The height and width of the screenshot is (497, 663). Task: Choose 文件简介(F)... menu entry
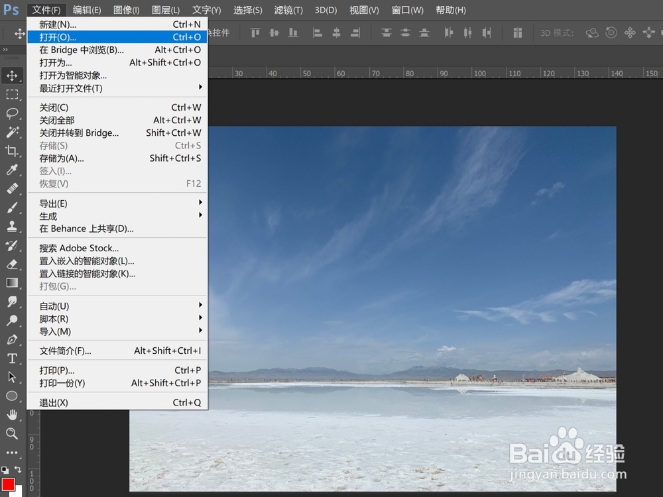tap(117, 351)
